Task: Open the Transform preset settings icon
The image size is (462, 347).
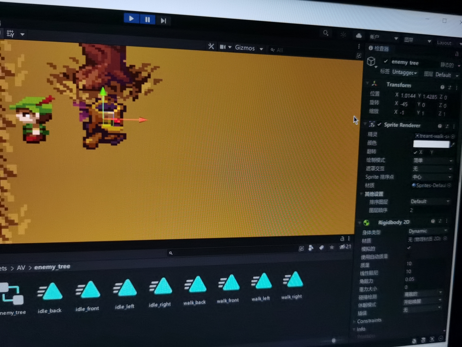Action: [x=450, y=88]
